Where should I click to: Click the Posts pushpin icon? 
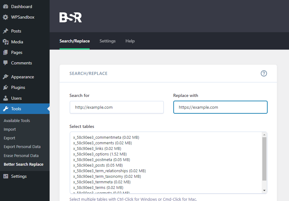pyautogui.click(x=6, y=31)
